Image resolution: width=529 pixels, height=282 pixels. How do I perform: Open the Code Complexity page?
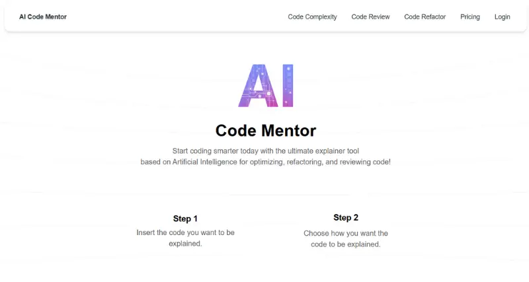[x=312, y=17]
